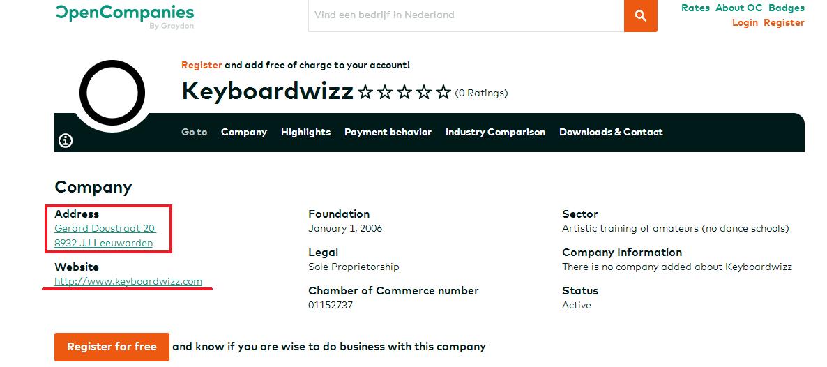Click the info icon below the logo
Image resolution: width=827 pixels, height=367 pixels.
coord(66,141)
